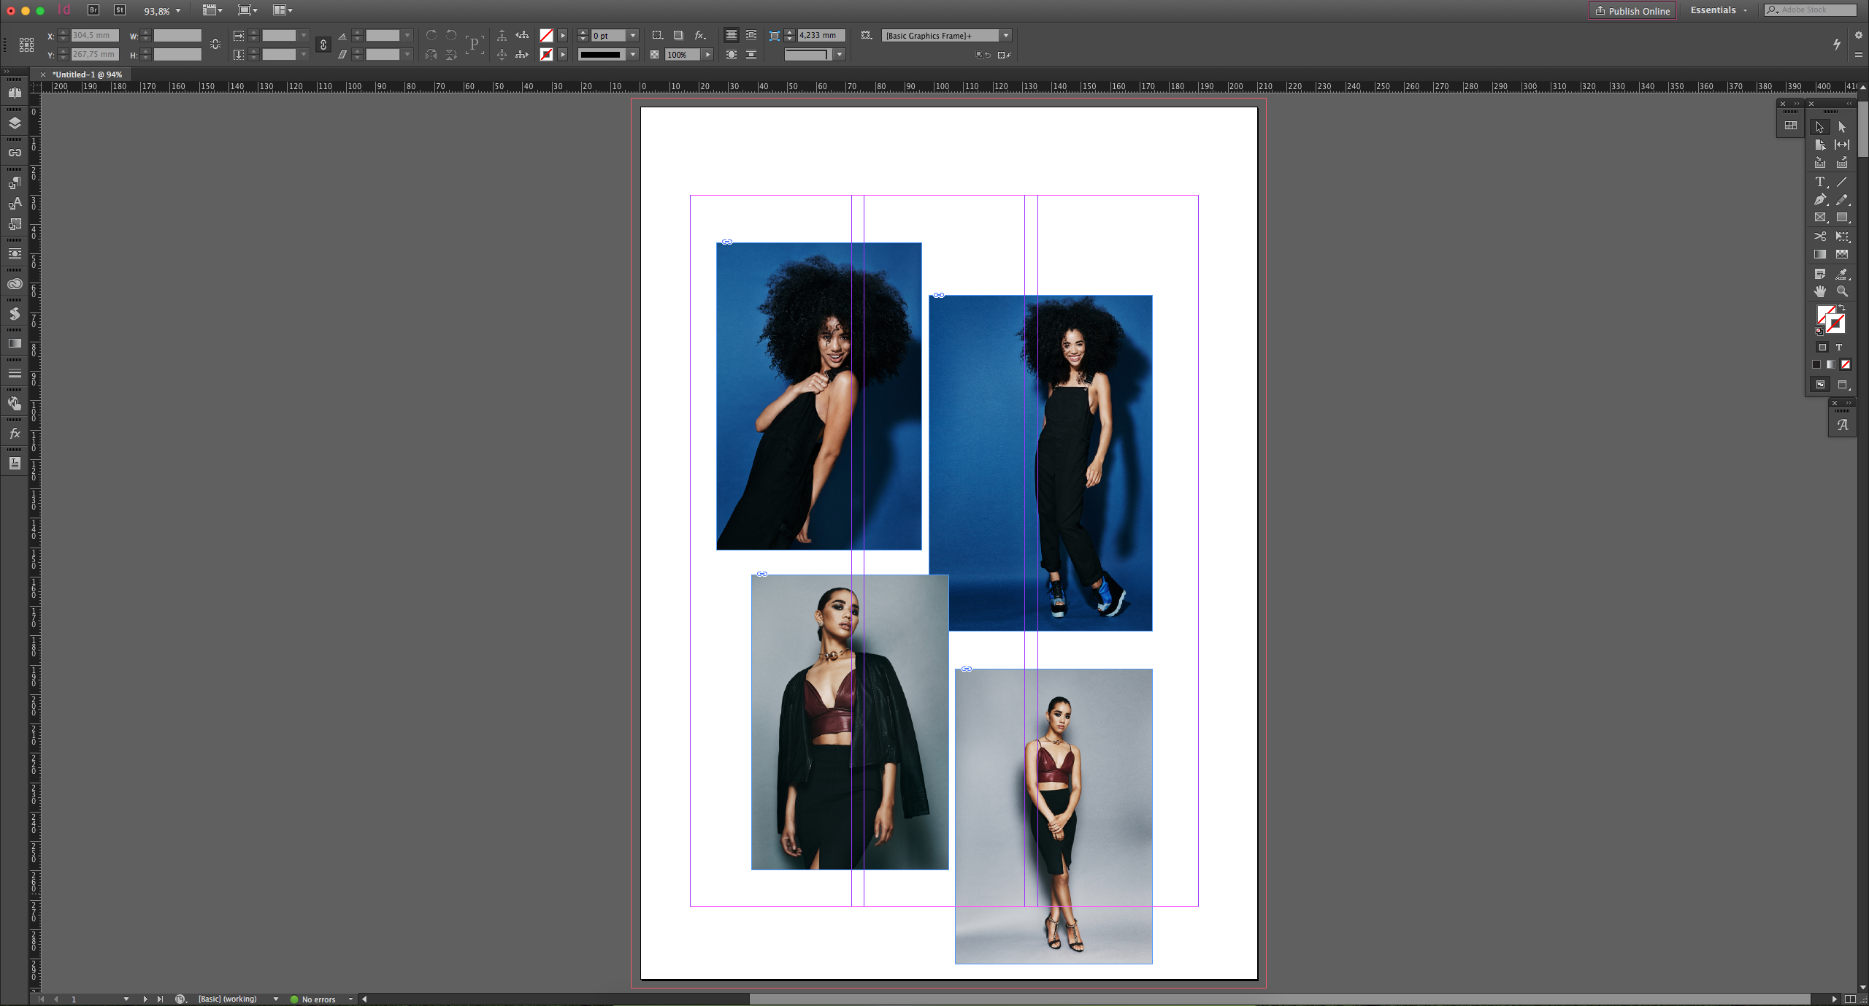Select the Page tool
The image size is (1869, 1006).
click(x=1819, y=145)
